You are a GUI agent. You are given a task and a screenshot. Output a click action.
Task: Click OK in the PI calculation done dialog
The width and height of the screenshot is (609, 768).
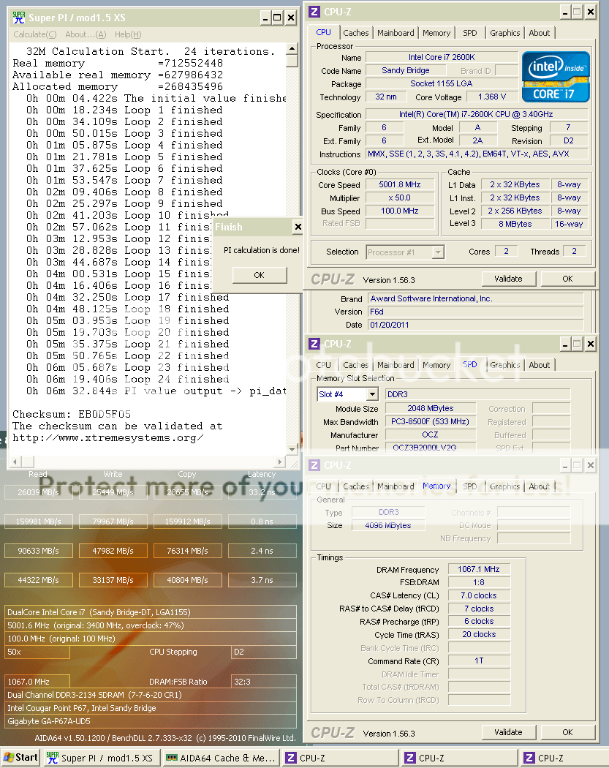point(260,275)
